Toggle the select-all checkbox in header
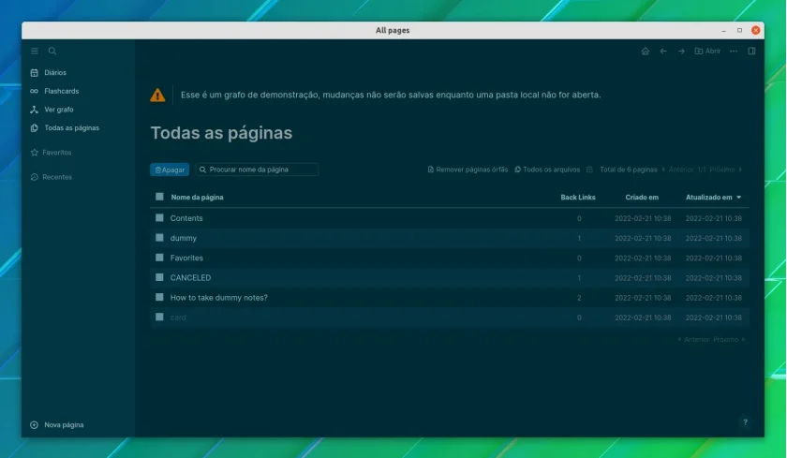This screenshot has width=787, height=458. [x=159, y=197]
